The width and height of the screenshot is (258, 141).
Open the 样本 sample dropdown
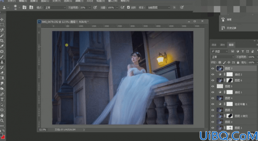(158, 8)
